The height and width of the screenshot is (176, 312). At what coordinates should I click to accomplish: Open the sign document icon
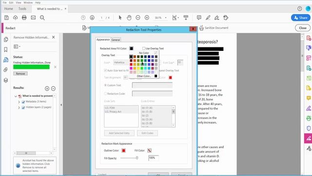tap(217, 18)
